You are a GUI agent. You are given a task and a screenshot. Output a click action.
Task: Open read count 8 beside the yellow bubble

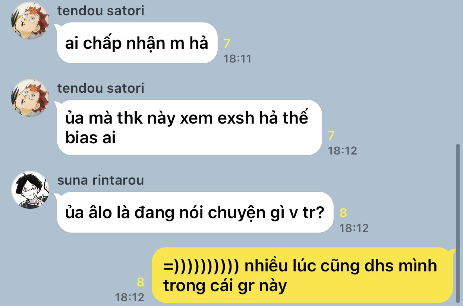tap(141, 282)
